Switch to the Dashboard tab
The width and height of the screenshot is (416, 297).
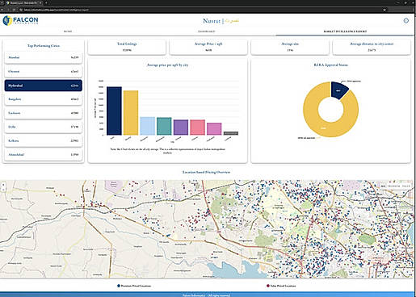(207, 31)
